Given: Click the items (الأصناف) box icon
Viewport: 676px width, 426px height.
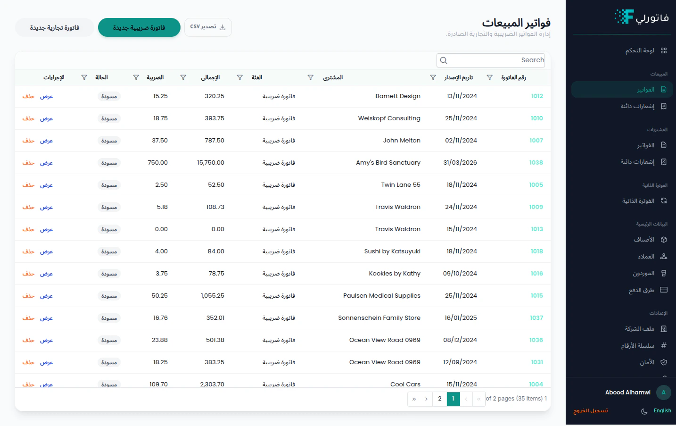Looking at the screenshot, I should pyautogui.click(x=664, y=240).
